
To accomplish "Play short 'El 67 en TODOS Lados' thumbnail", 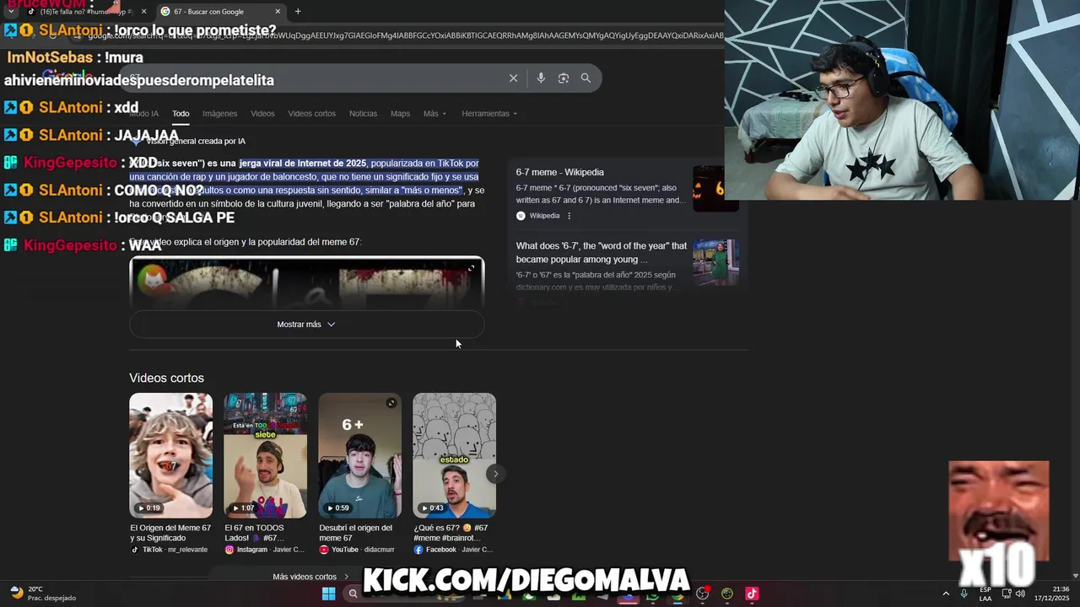I will (265, 455).
